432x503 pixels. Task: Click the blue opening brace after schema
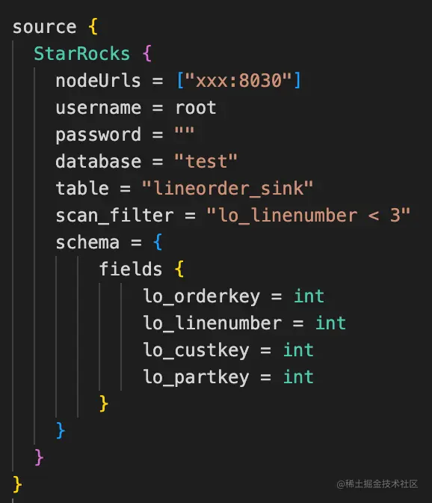click(158, 242)
